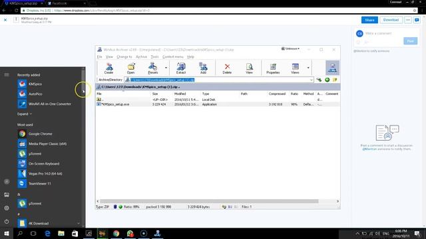Open Task View on the taskbar
This screenshot has width=426, height=239.
pyautogui.click(x=33, y=233)
